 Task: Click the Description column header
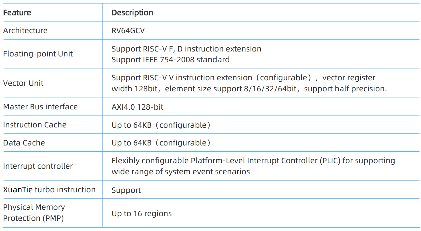coord(132,13)
